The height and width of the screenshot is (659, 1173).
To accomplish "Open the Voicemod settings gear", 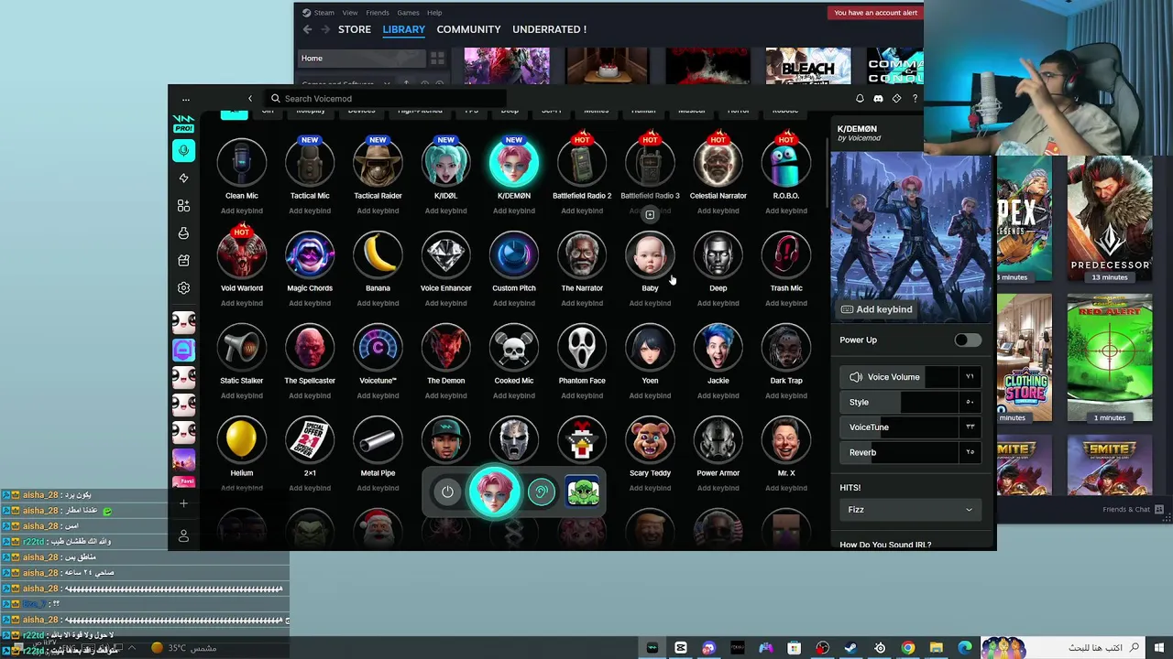I will (x=183, y=287).
